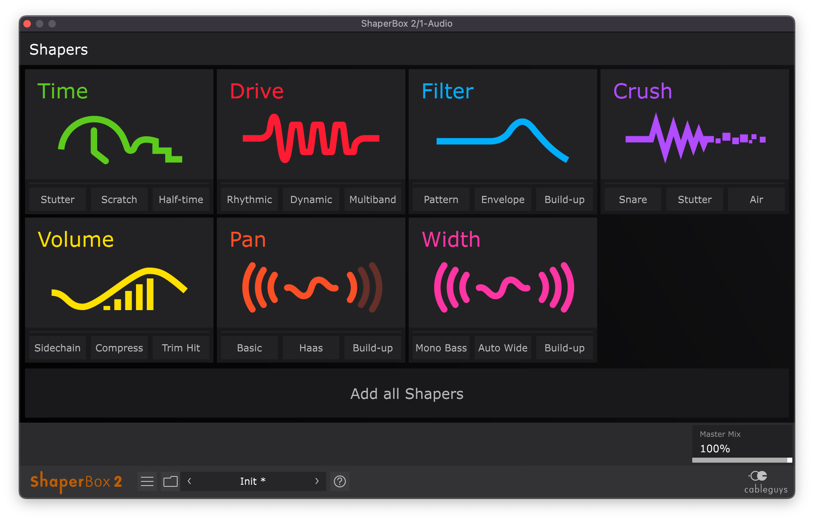Open the hamburger menu in the bottom bar
The height and width of the screenshot is (521, 814).
point(147,481)
